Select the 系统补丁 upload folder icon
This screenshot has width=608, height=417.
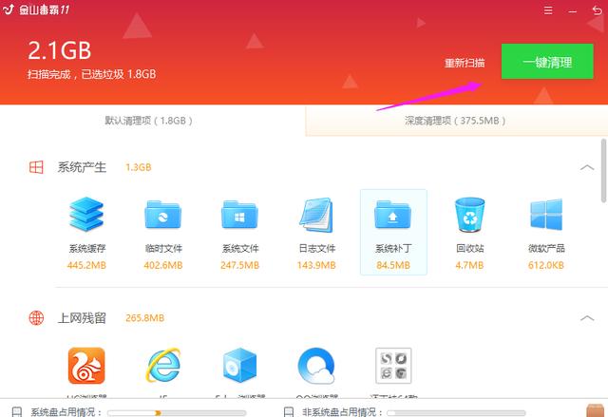(x=392, y=215)
